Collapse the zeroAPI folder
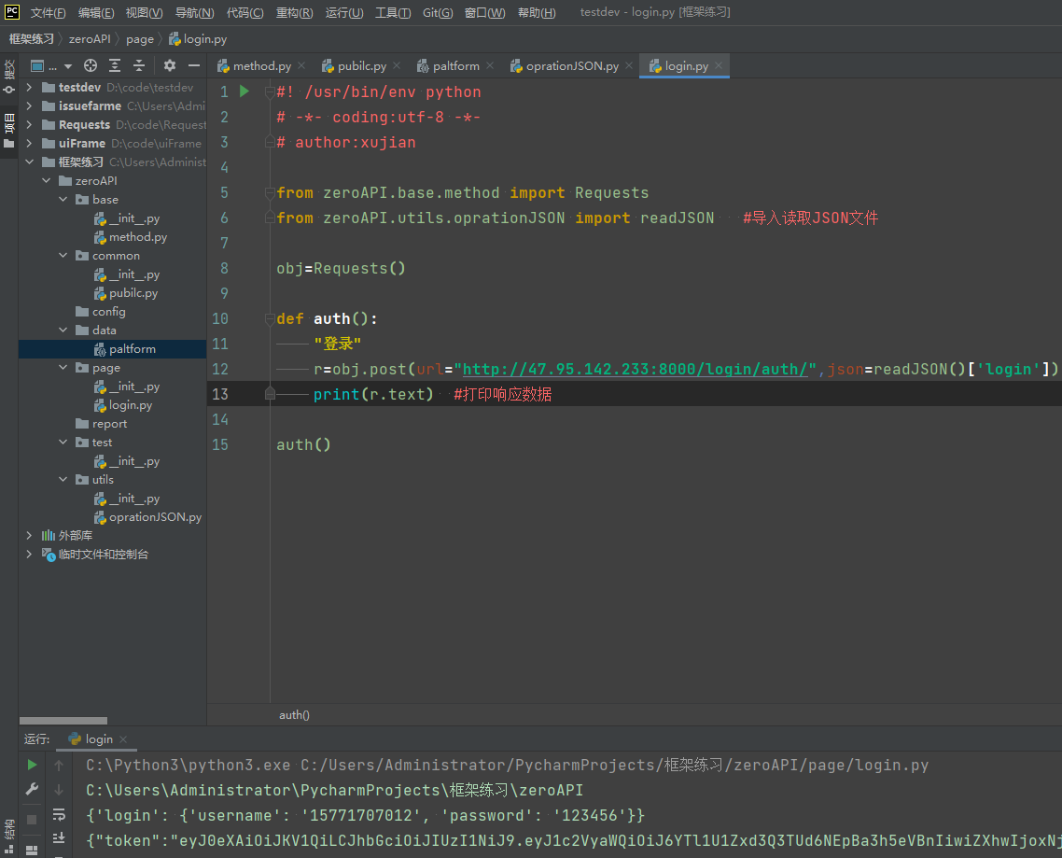This screenshot has height=858, width=1062. (x=46, y=180)
